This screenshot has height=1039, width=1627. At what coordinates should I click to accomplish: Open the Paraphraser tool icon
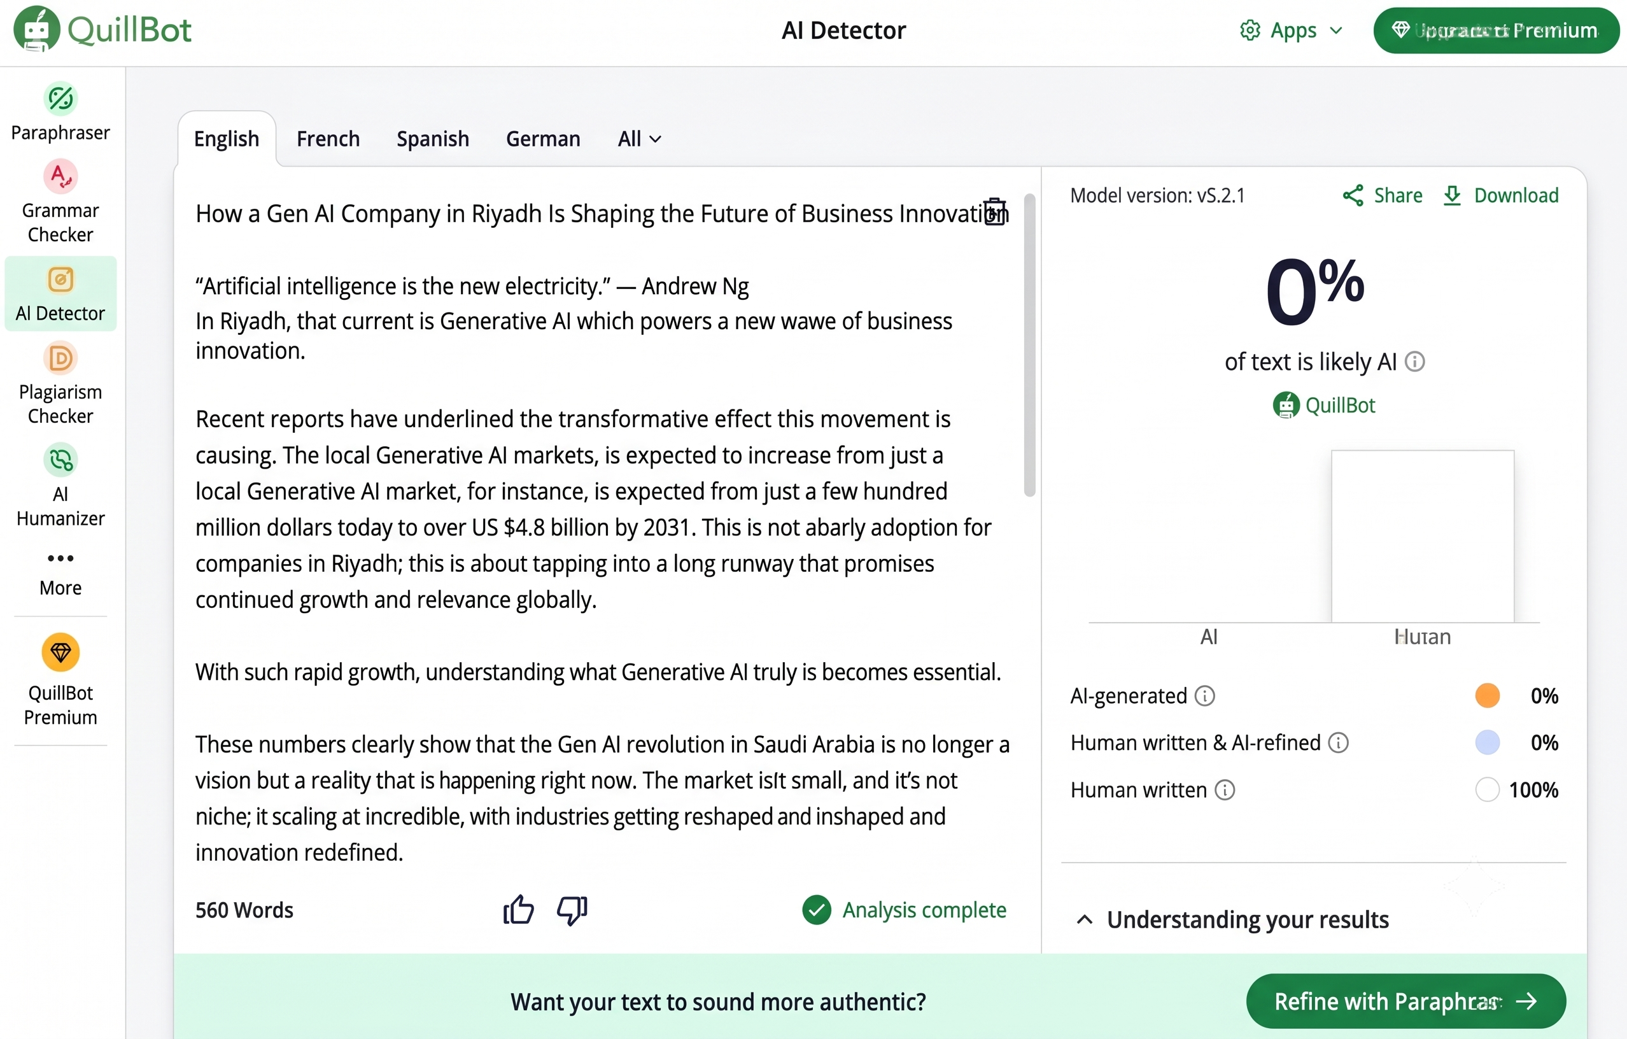pos(60,99)
